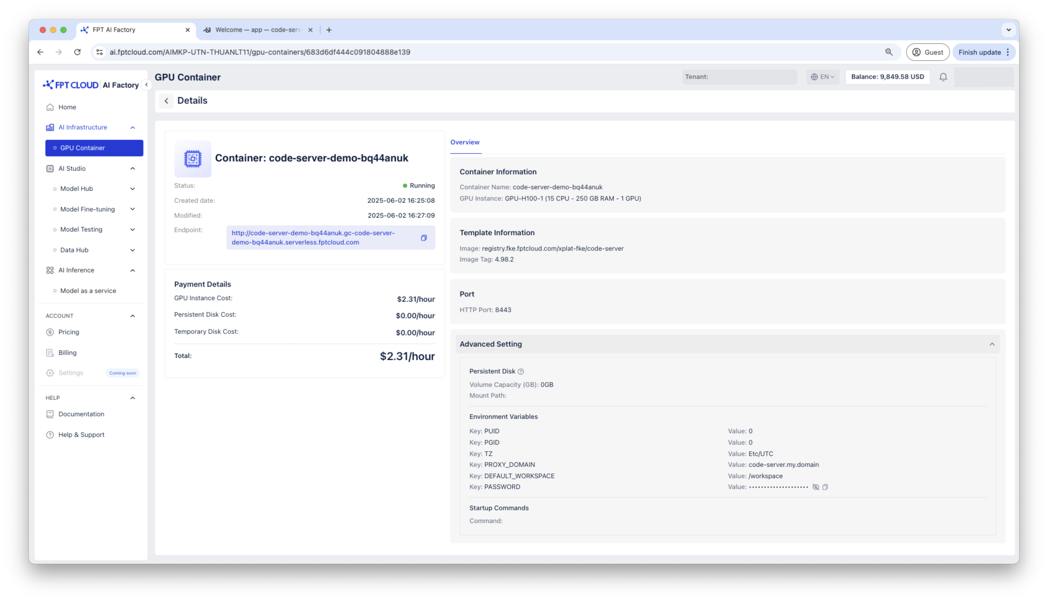The height and width of the screenshot is (602, 1048).
Task: Open the tab search dropdown arrow
Action: point(1009,30)
